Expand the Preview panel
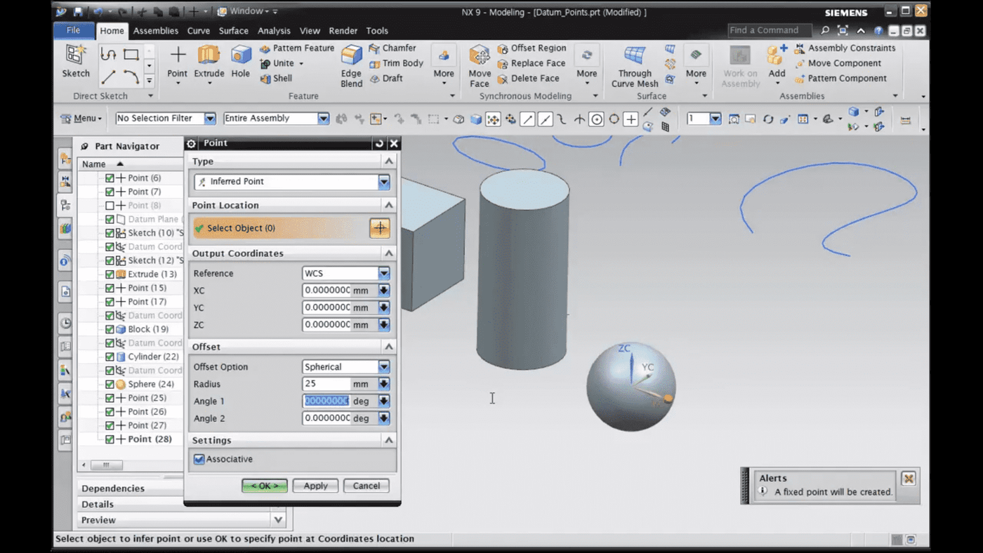 pos(278,520)
